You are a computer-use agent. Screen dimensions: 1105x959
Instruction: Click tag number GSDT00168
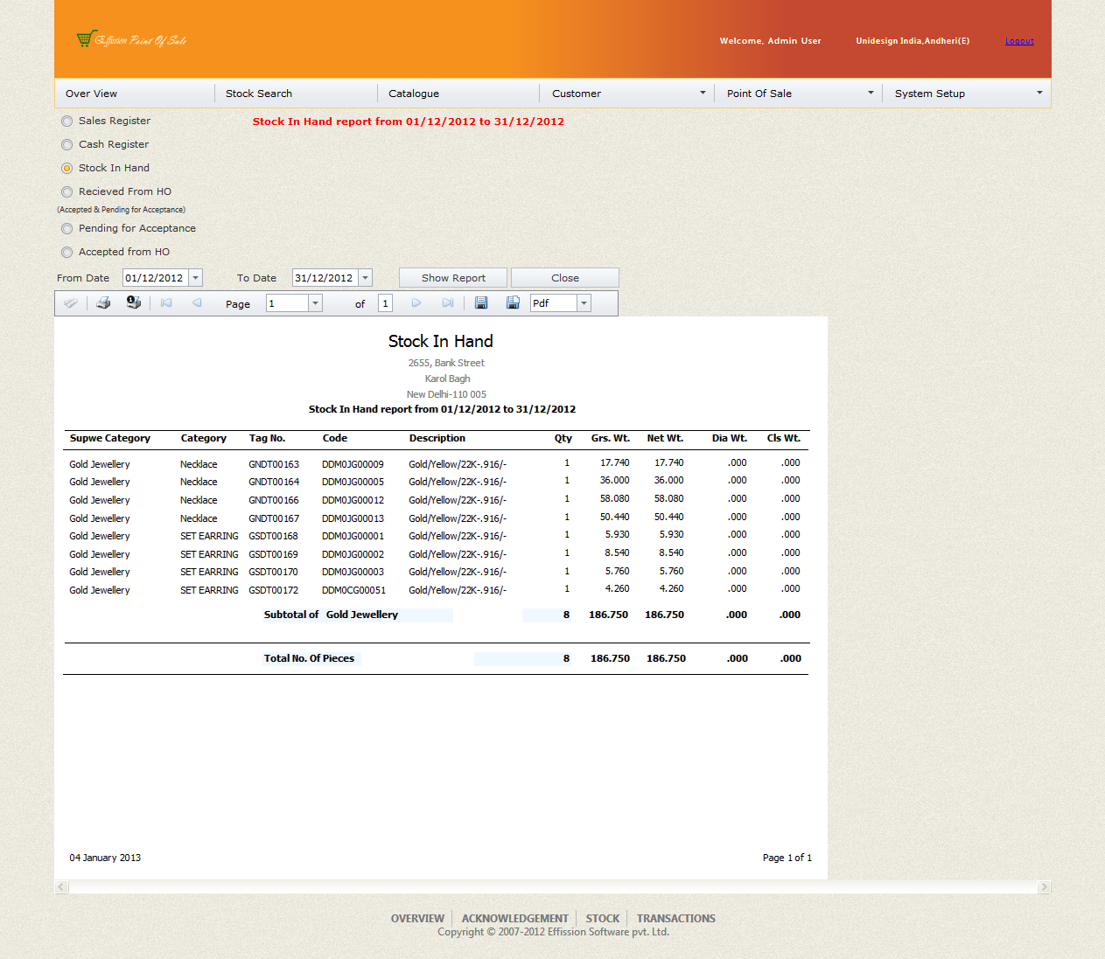[x=273, y=536]
